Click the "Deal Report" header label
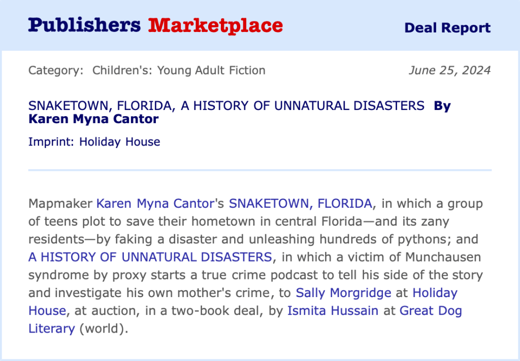Image resolution: width=520 pixels, height=361 pixels. [x=447, y=28]
